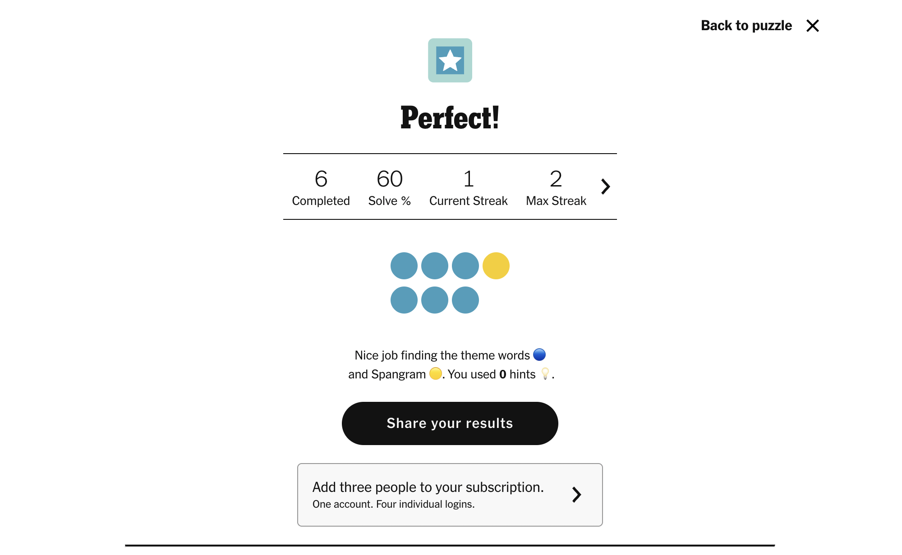902x555 pixels.
Task: Click the Max Streak stat
Action: tap(556, 187)
